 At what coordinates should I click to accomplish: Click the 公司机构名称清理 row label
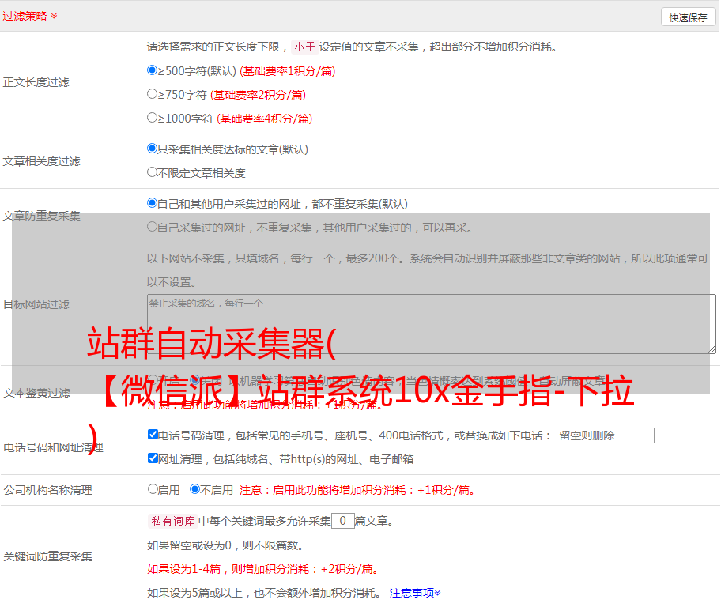47,490
